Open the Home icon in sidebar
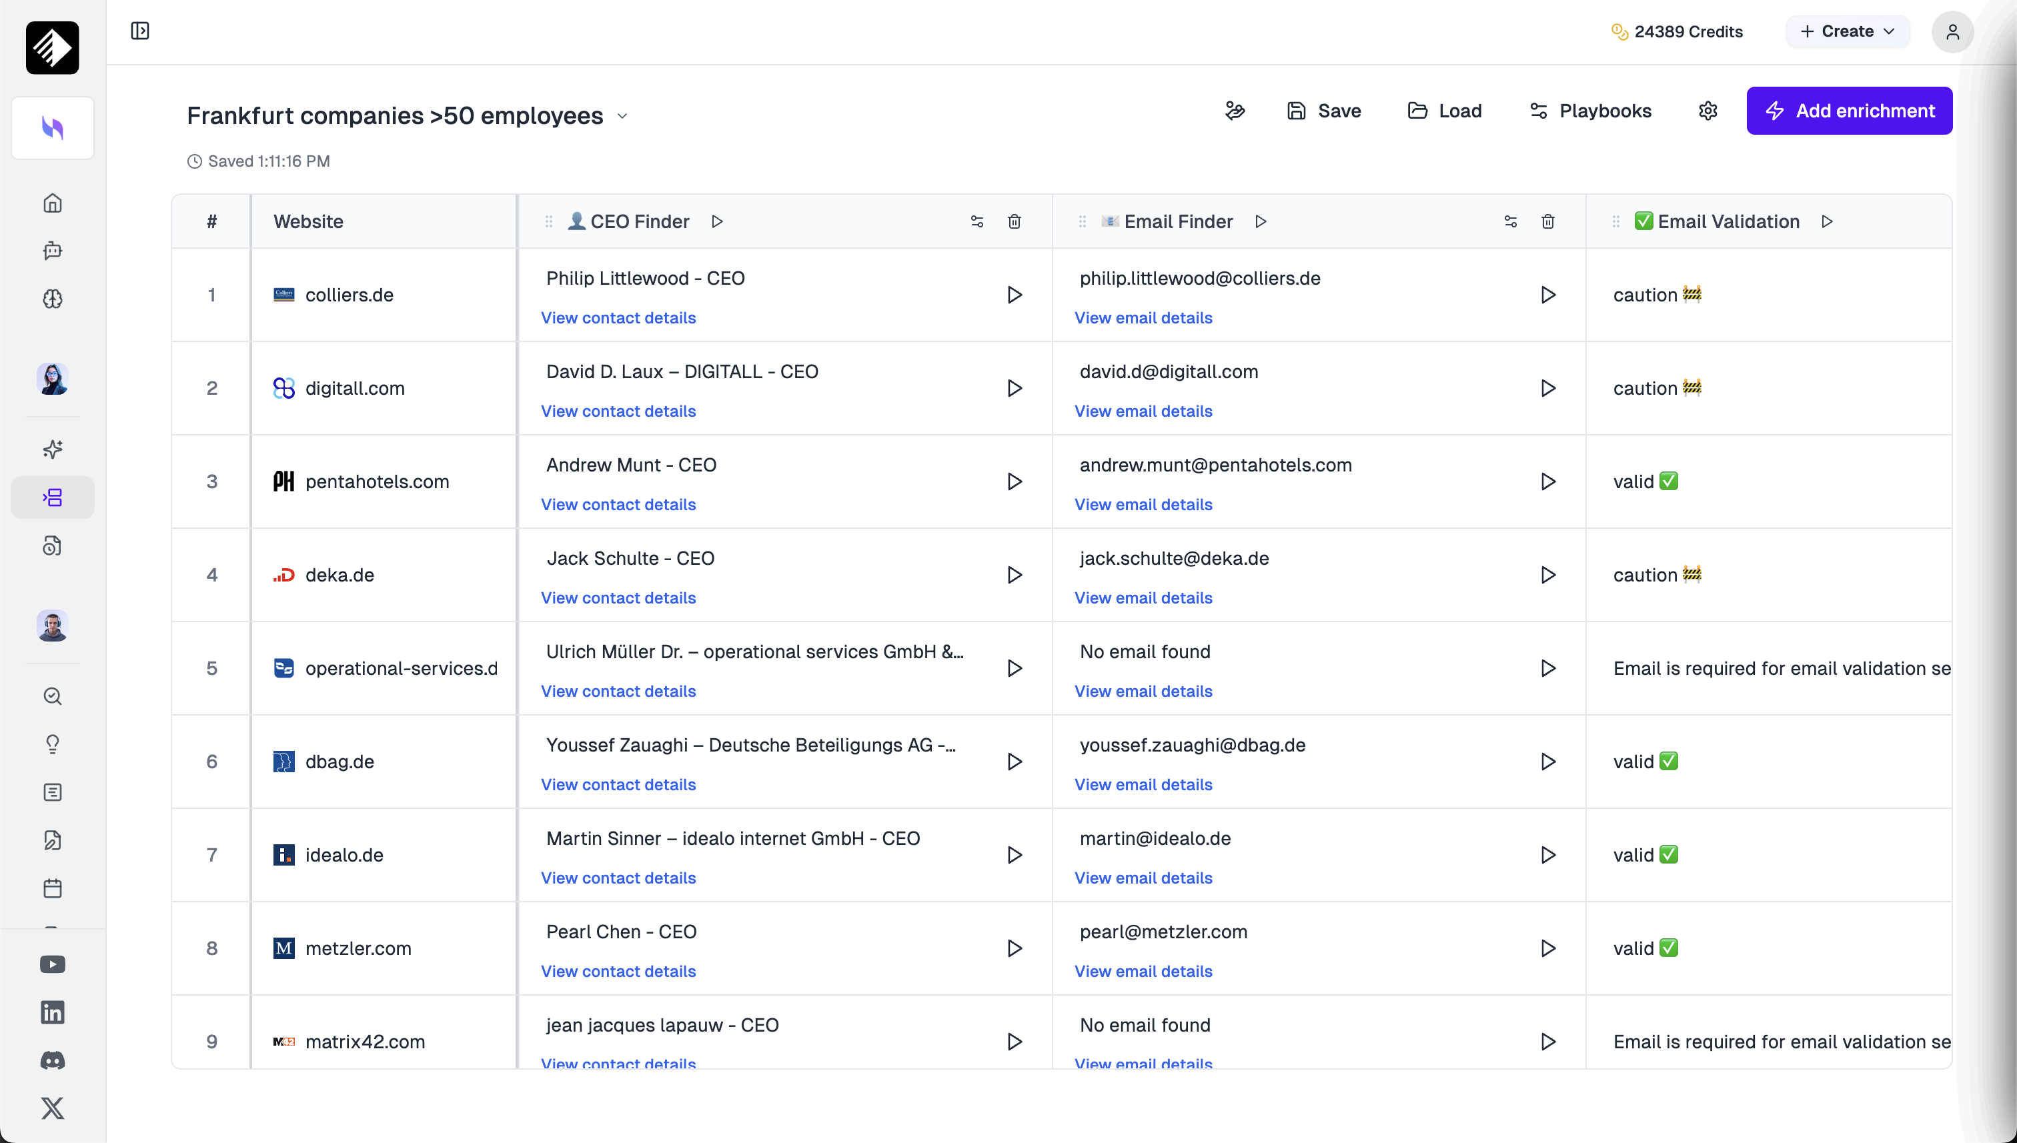2017x1143 pixels. tap(53, 203)
